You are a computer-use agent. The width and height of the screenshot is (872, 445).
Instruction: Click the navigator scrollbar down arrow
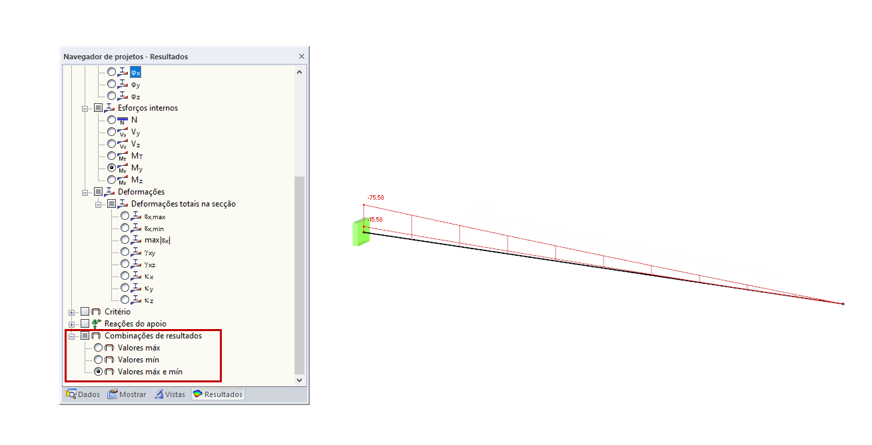(x=299, y=380)
